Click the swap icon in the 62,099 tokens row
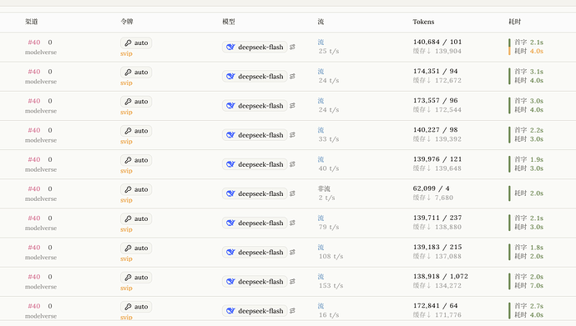576x326 pixels. coord(292,193)
